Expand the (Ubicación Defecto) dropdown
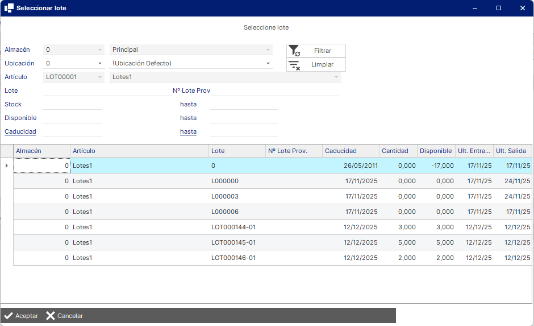The image size is (534, 326). click(268, 63)
